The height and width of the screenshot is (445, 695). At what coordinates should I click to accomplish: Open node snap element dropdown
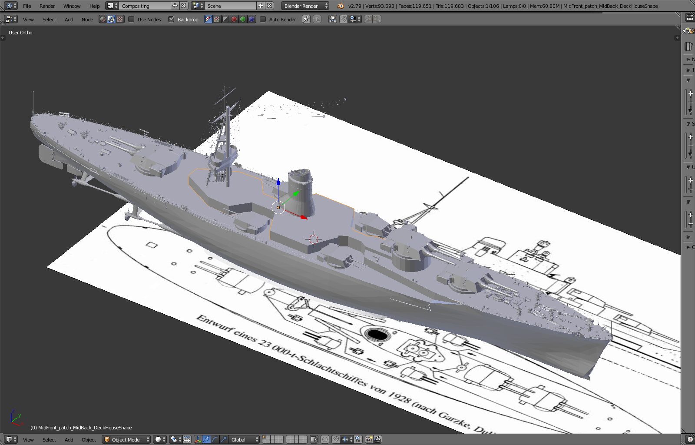[x=355, y=19]
